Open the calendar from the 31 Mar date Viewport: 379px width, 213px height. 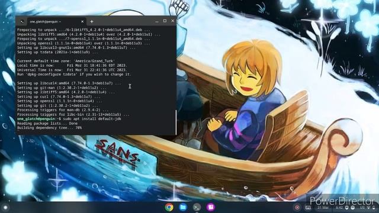coord(323,208)
